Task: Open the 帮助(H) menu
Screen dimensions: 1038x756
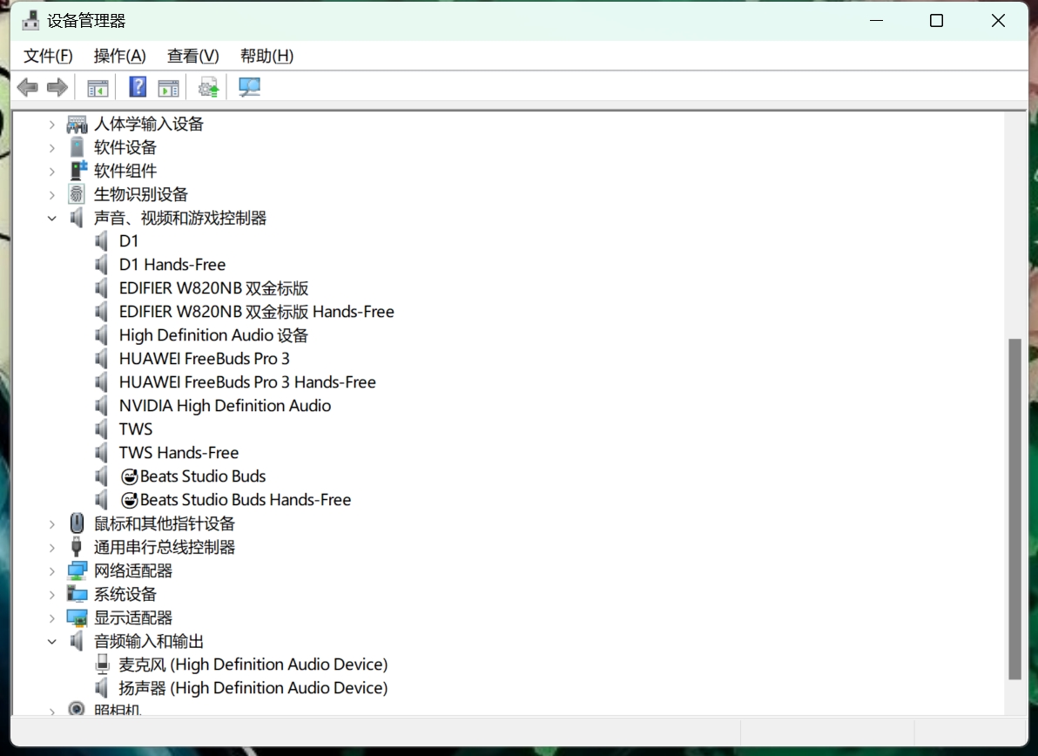Action: click(266, 56)
